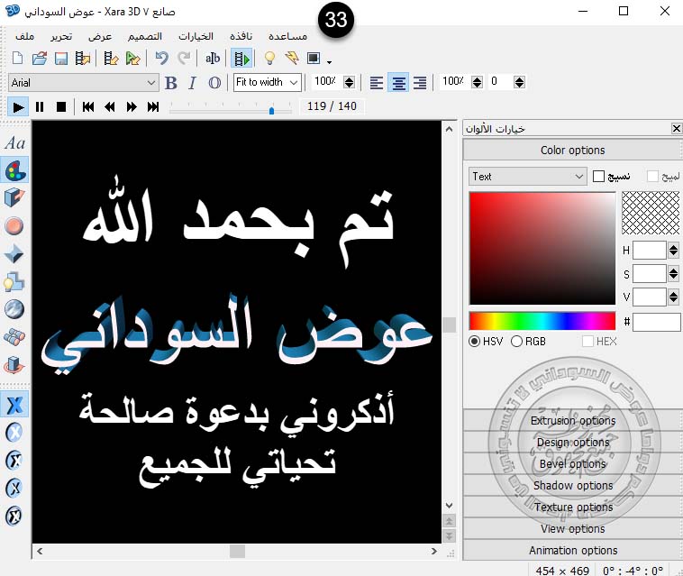This screenshot has width=683, height=576.
Task: Open the Text color target dropdown
Action: [528, 177]
